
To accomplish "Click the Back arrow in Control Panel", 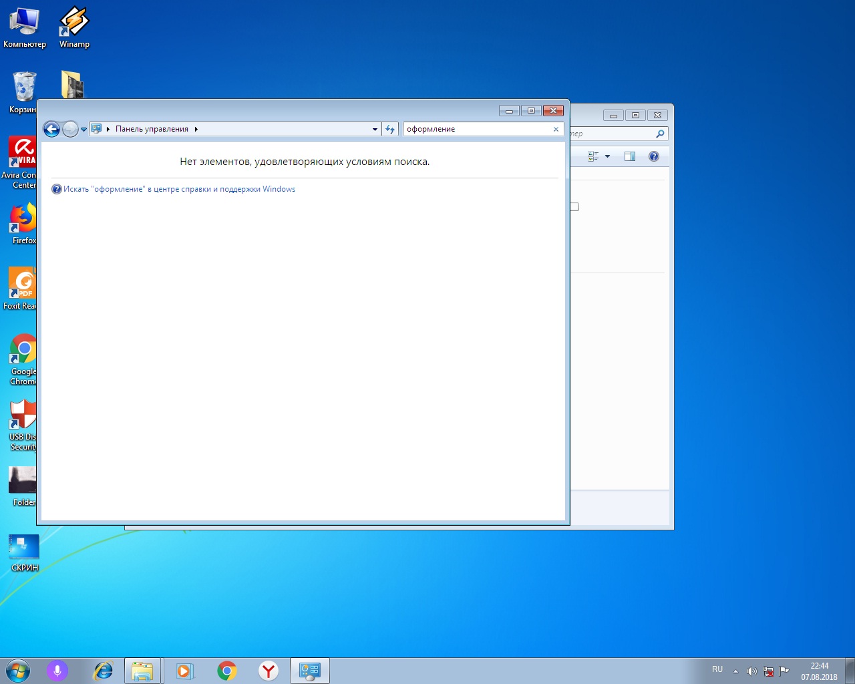I will (x=51, y=129).
